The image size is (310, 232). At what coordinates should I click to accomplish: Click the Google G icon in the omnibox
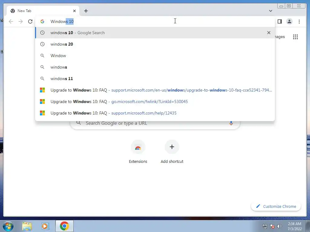pyautogui.click(x=42, y=21)
